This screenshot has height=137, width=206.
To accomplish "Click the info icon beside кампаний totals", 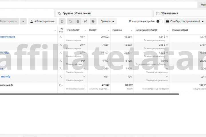I will tap(11, 85).
